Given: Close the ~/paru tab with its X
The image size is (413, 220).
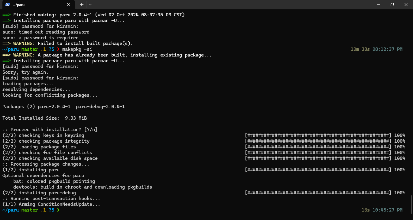Looking at the screenshot, I should (x=68, y=5).
